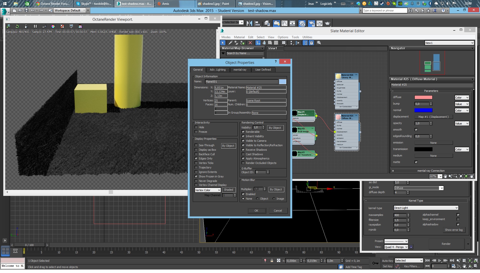
Task: Click the Skype taskbar button
Action: tap(94, 4)
